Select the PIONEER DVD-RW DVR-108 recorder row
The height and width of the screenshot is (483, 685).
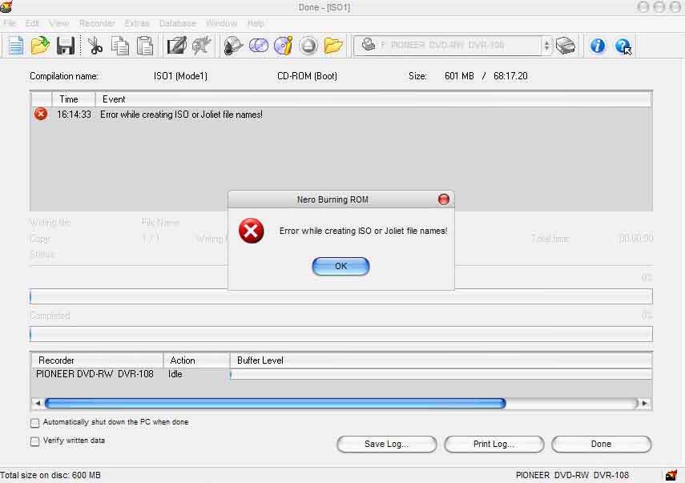[341, 374]
